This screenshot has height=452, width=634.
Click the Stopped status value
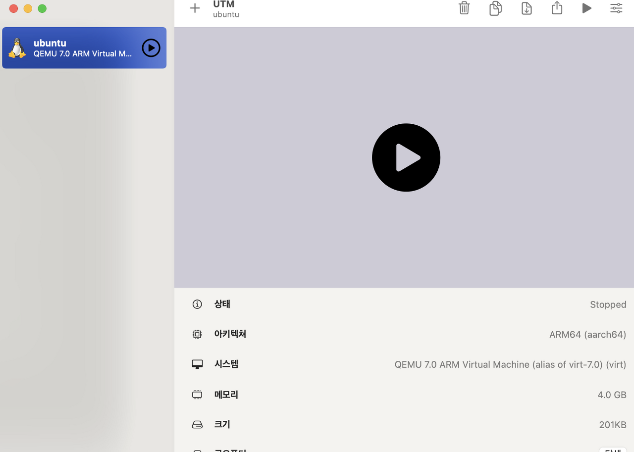click(x=608, y=304)
